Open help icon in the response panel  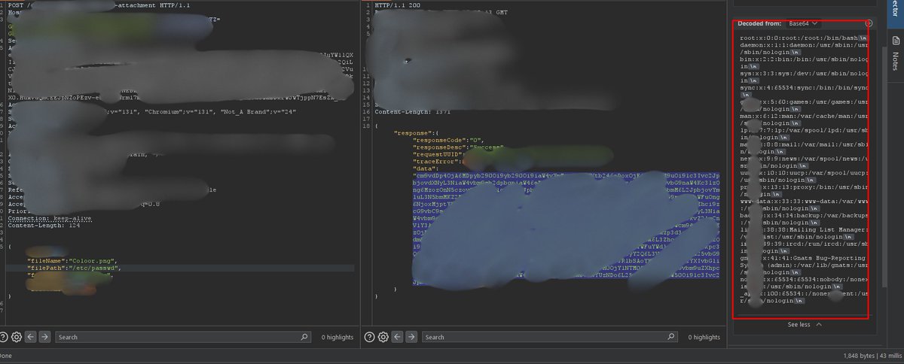[370, 337]
